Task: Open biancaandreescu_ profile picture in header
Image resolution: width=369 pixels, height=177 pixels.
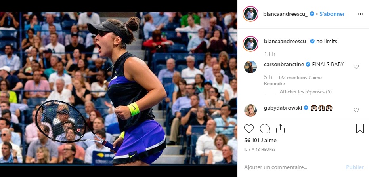Action: click(x=250, y=14)
